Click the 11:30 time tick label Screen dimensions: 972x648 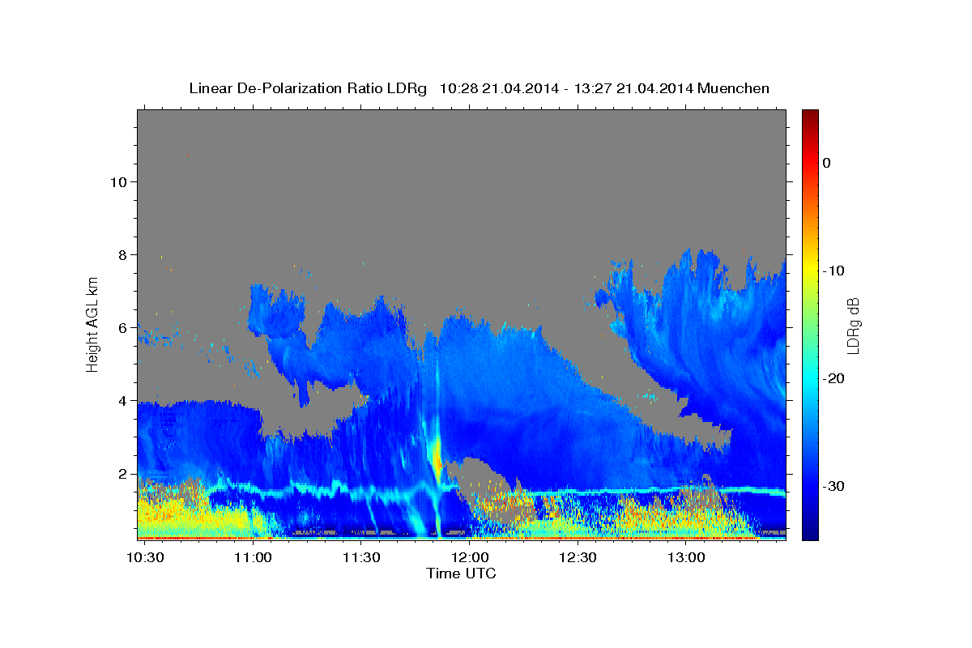361,558
